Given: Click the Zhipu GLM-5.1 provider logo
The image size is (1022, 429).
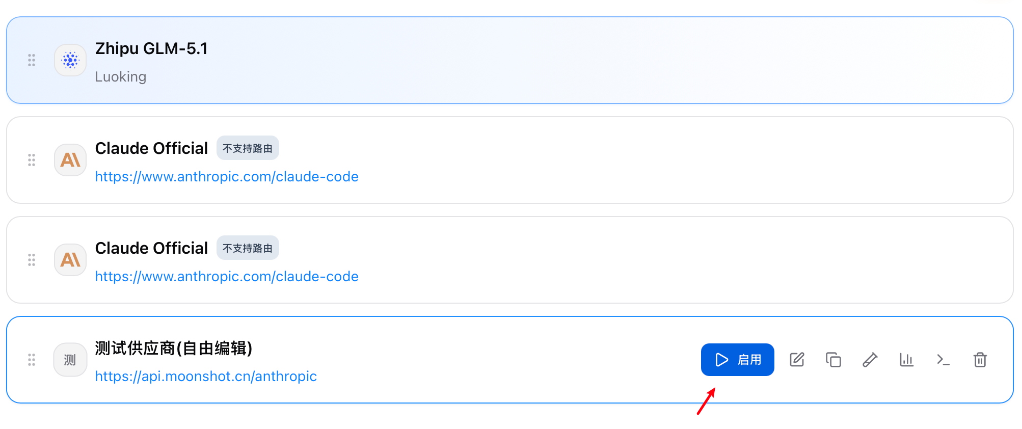Looking at the screenshot, I should [x=70, y=60].
